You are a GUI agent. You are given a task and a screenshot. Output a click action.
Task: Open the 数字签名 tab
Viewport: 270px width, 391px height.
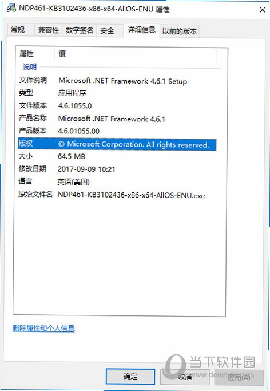(x=79, y=30)
